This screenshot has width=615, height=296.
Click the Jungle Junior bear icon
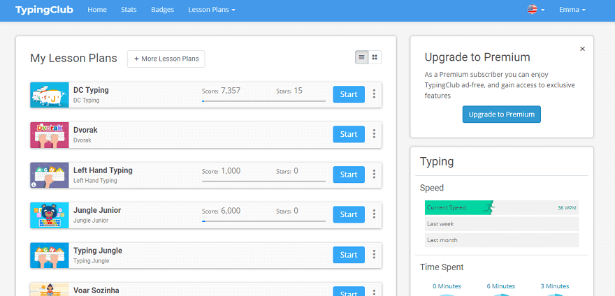[49, 215]
